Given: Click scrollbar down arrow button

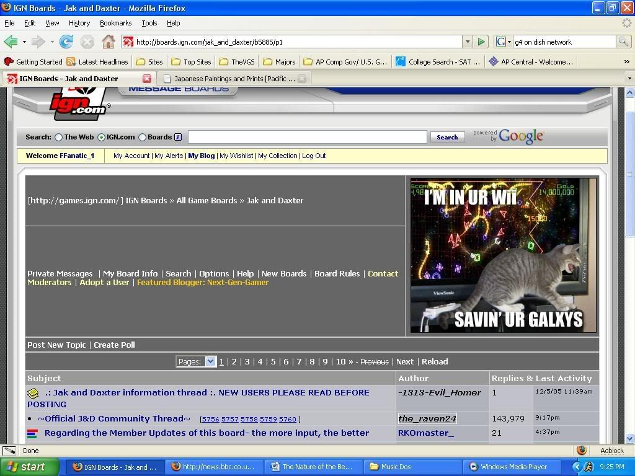Looking at the screenshot, I should tap(629, 438).
